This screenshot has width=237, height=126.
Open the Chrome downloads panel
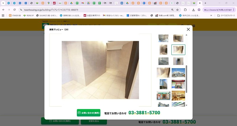tap(193, 10)
